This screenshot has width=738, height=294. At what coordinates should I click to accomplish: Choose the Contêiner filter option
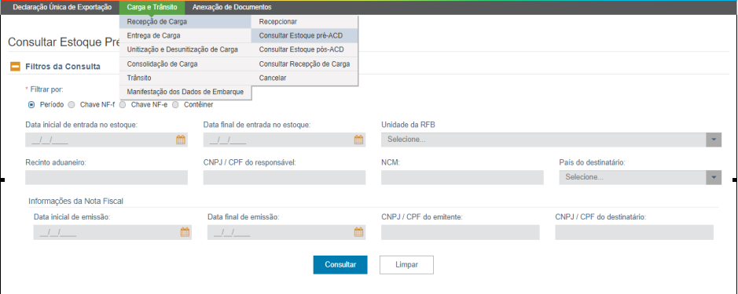tap(175, 105)
